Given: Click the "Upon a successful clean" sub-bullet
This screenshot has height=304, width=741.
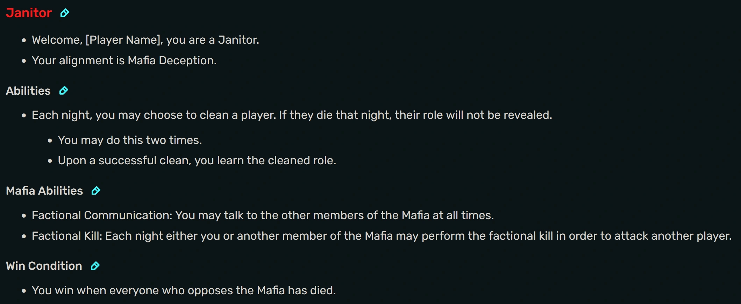Looking at the screenshot, I should coord(197,160).
